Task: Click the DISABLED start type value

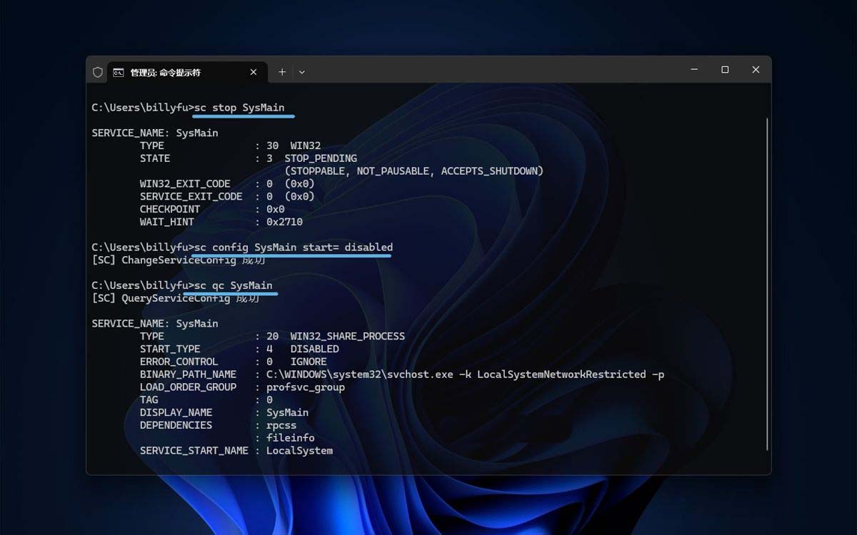Action: [314, 349]
